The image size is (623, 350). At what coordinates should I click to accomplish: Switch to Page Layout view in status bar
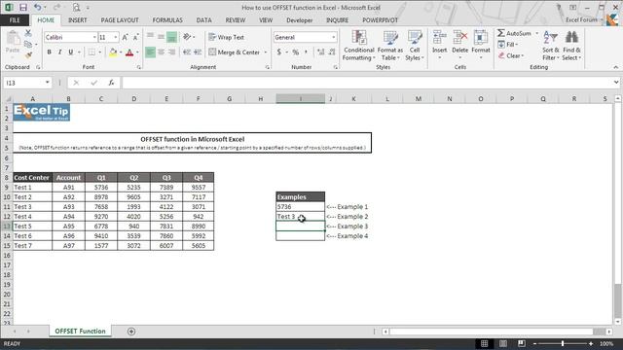pos(503,343)
